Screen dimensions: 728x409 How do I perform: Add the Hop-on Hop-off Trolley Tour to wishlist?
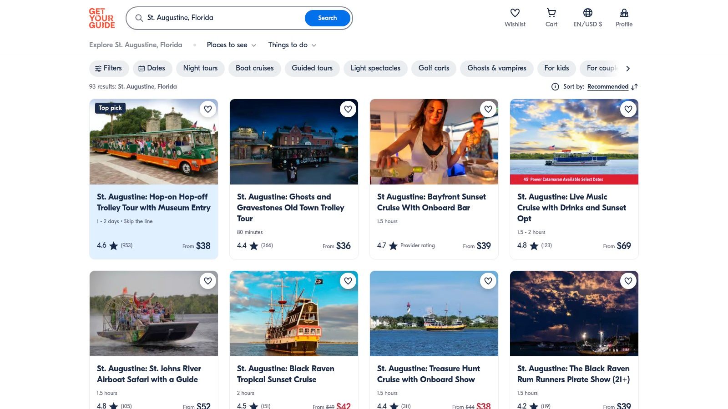pyautogui.click(x=208, y=109)
